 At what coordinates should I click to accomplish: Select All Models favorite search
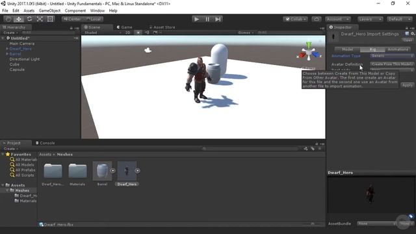[x=22, y=164]
